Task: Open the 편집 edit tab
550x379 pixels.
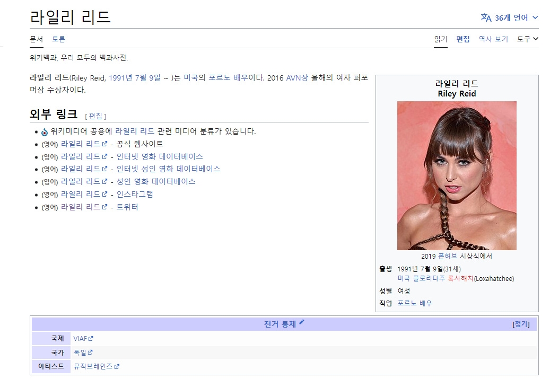Action: pyautogui.click(x=463, y=39)
